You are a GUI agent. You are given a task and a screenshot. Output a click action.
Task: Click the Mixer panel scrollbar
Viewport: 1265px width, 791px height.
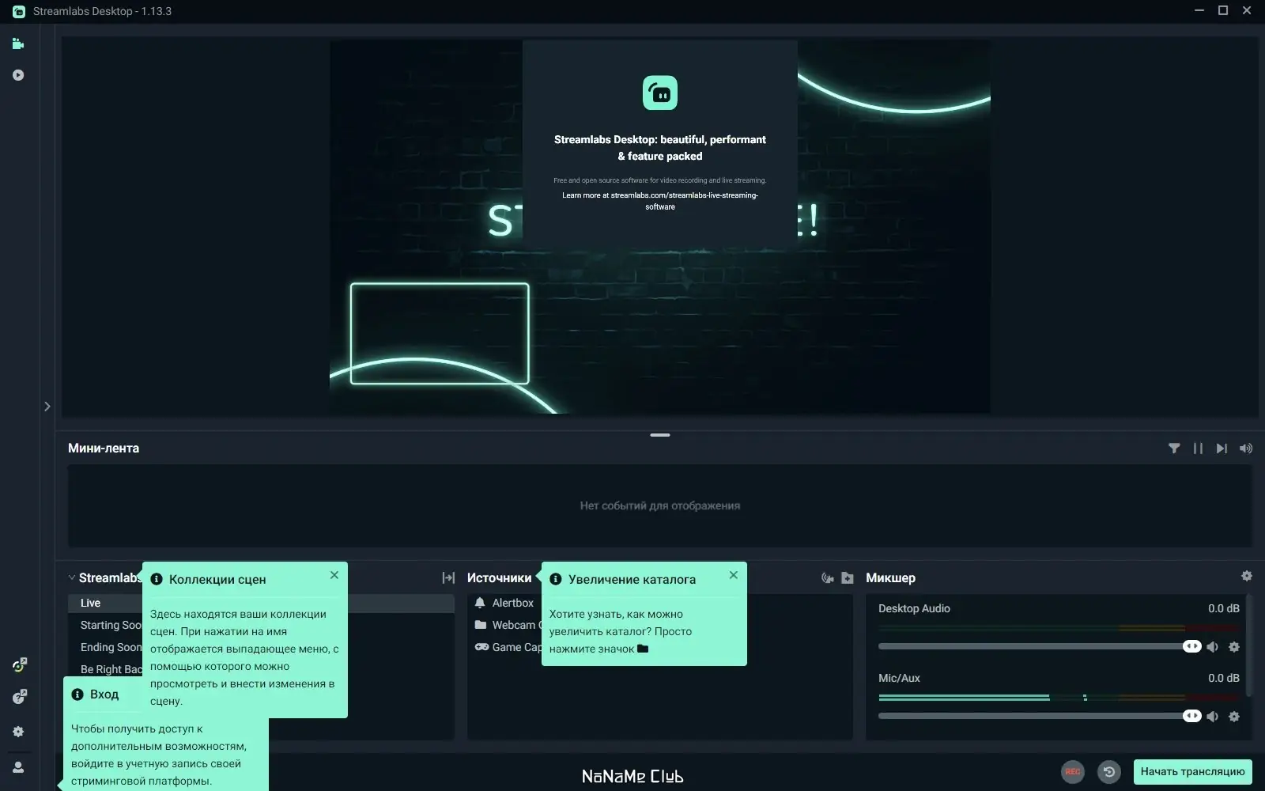pos(1249,645)
